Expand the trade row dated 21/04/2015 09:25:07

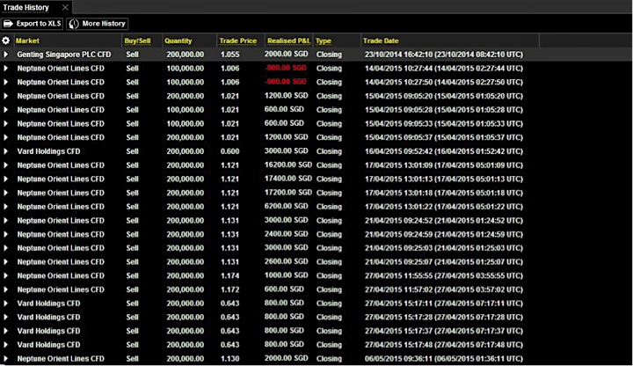click(5, 262)
